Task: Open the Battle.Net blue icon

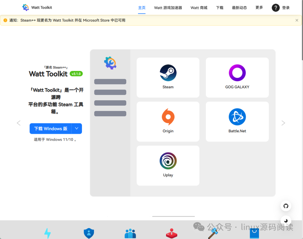Action: pos(237,117)
